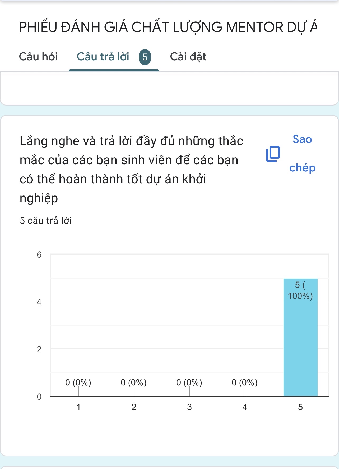Screen dimensions: 339x469
Task: Click the "0 (0%)" label above rating 2
Action: 134,383
